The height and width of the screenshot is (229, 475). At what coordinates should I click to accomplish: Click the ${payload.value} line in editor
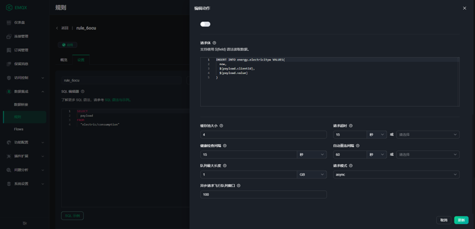[x=234, y=73]
